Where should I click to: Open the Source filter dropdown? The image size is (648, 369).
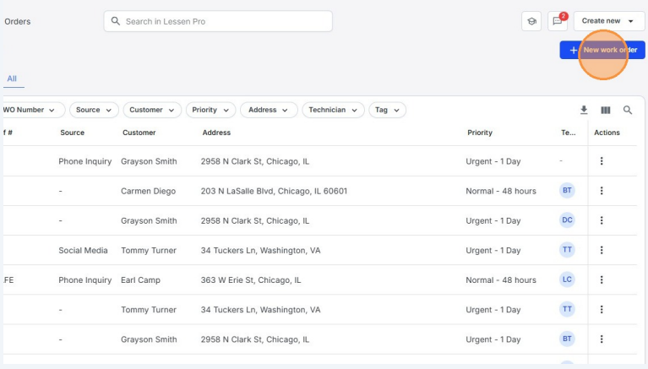point(93,110)
